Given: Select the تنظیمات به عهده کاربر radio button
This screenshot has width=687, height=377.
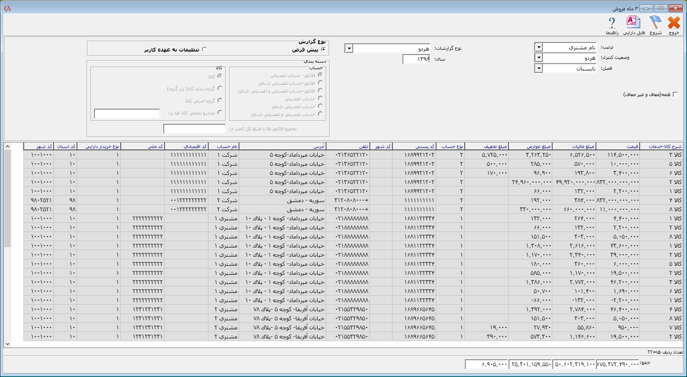Looking at the screenshot, I should [204, 49].
